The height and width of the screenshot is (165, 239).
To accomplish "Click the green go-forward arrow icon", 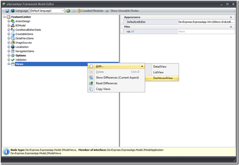I will [68, 11].
